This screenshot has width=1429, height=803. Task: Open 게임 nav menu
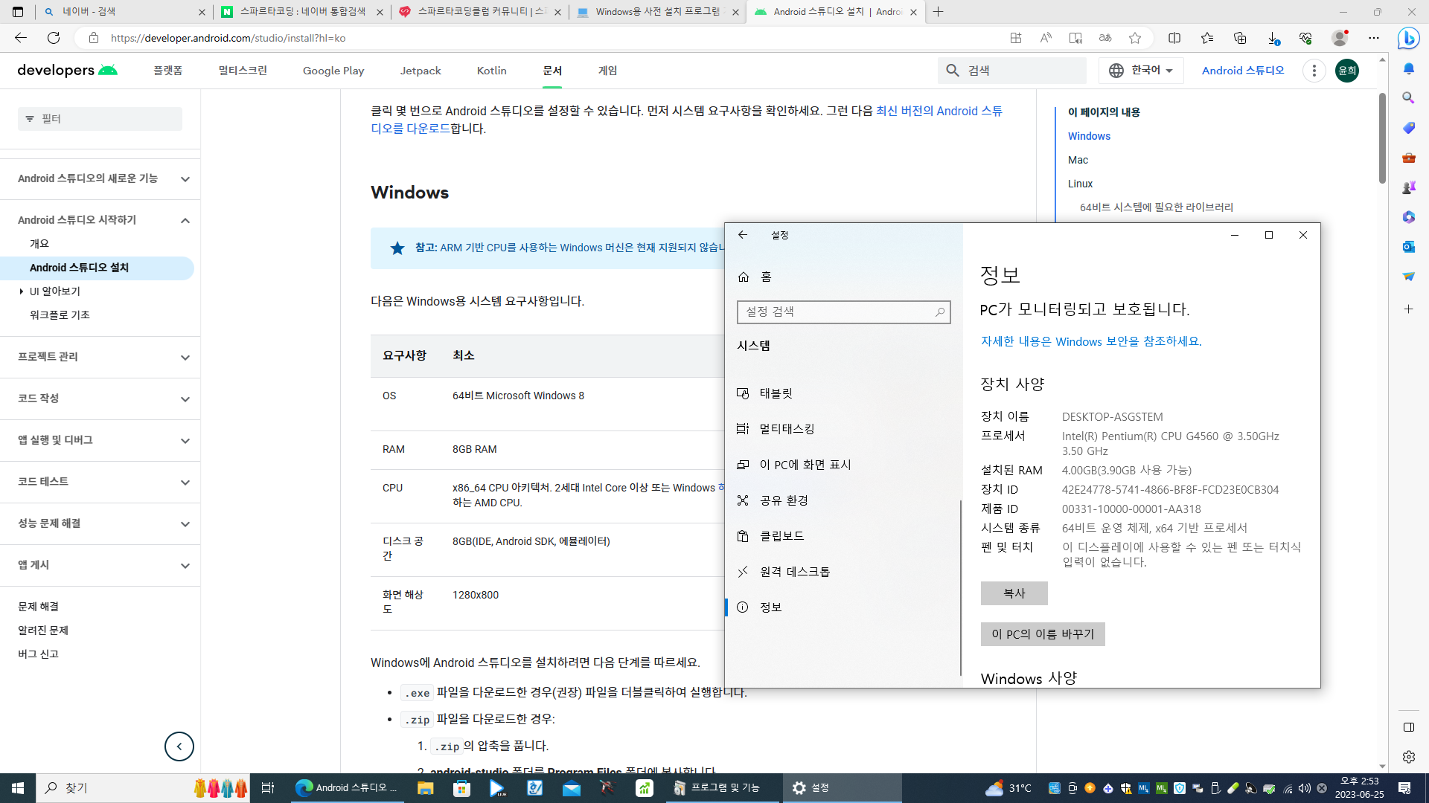pos(607,71)
